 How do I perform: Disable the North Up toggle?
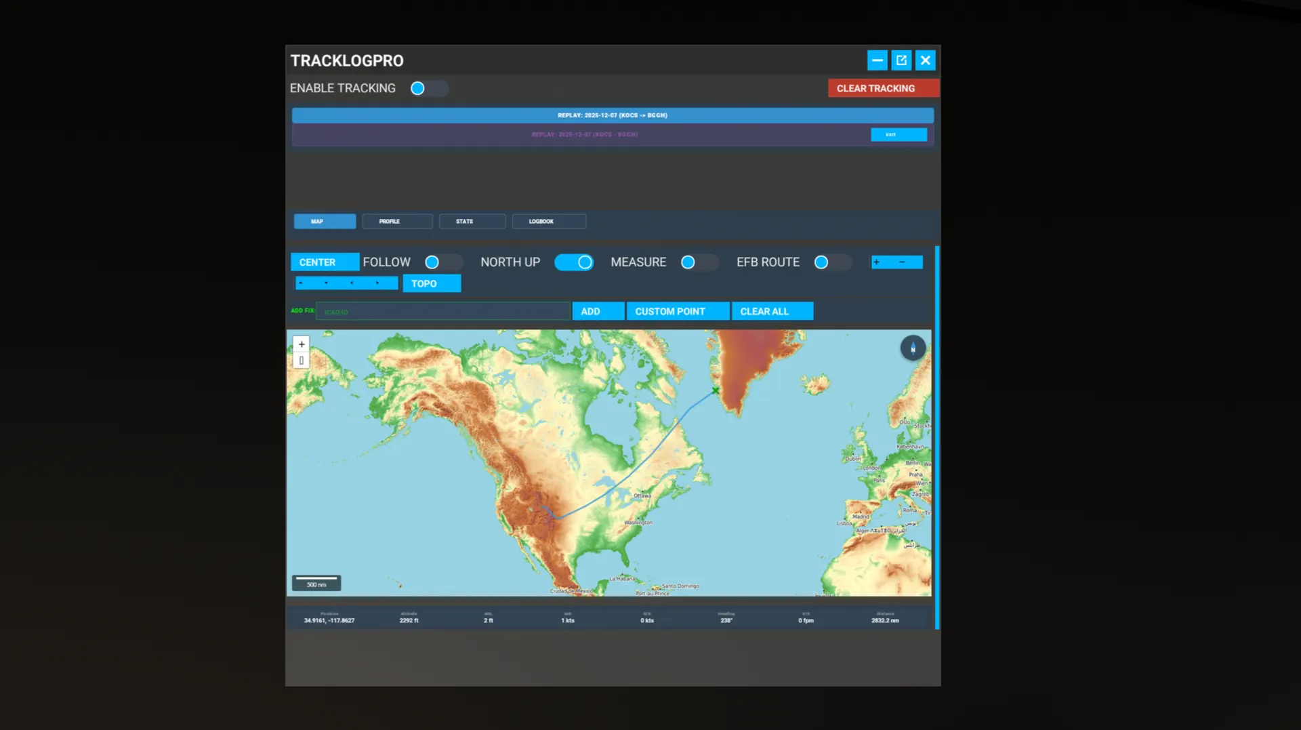574,262
